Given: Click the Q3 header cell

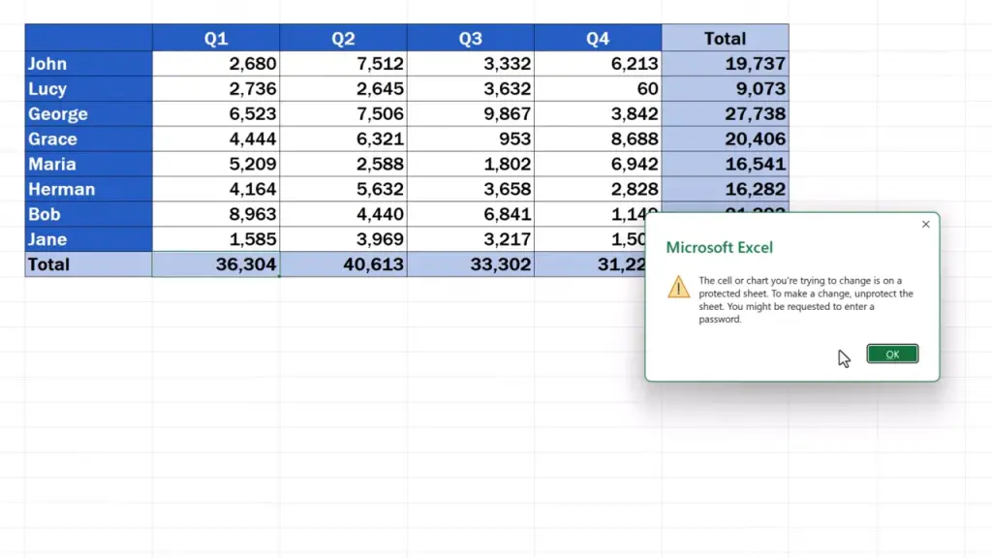Looking at the screenshot, I should click(x=471, y=39).
